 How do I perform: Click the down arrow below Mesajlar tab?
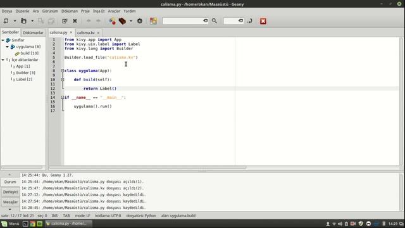[x=10, y=209]
